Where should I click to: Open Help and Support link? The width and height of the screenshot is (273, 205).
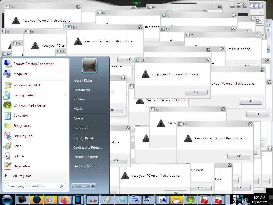pyautogui.click(x=86, y=166)
